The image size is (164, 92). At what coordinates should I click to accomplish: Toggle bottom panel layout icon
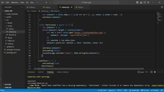(141, 2)
